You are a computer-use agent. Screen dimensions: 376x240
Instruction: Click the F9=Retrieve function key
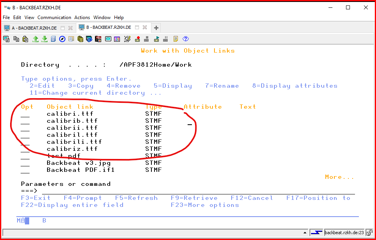click(x=194, y=198)
